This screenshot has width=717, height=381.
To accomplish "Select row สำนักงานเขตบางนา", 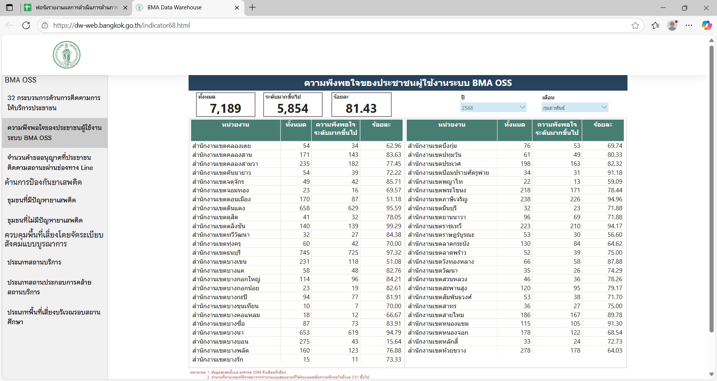I will 297,333.
